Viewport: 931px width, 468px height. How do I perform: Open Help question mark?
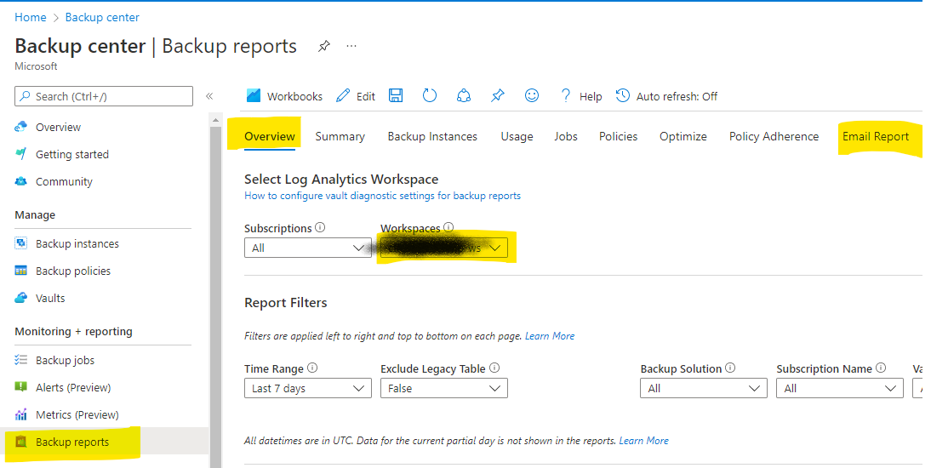coord(565,95)
